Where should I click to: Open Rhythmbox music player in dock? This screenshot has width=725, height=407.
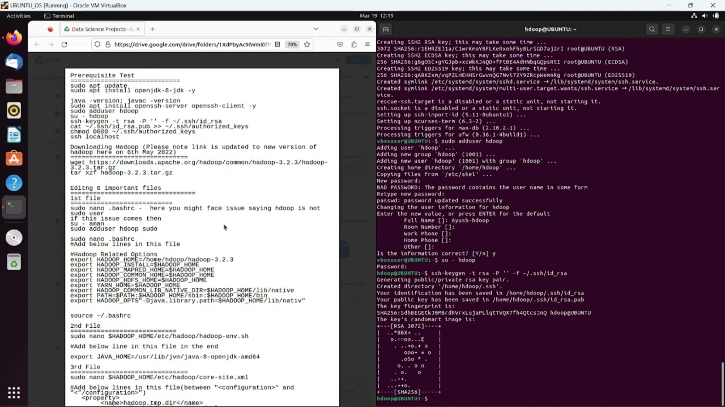coord(14,110)
